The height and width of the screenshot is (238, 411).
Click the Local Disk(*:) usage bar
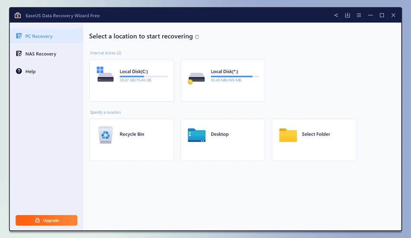234,77
